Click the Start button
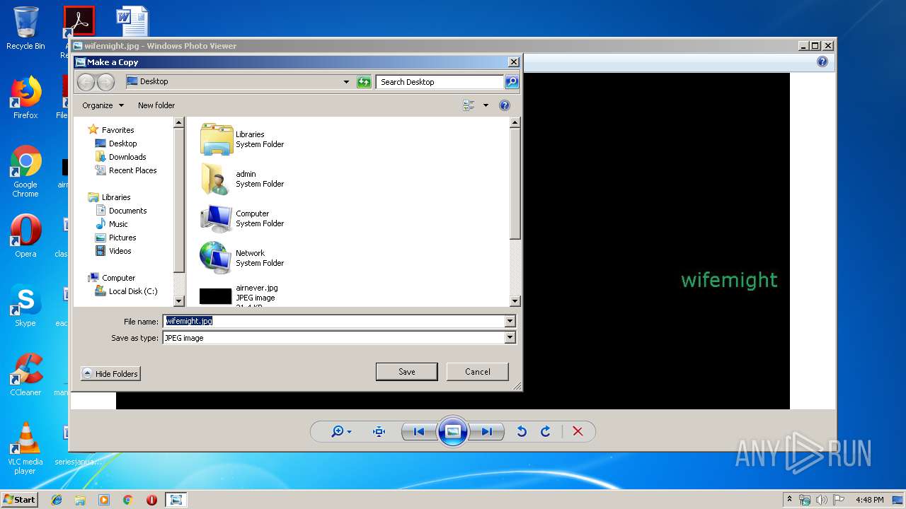906x509 pixels. click(x=19, y=499)
